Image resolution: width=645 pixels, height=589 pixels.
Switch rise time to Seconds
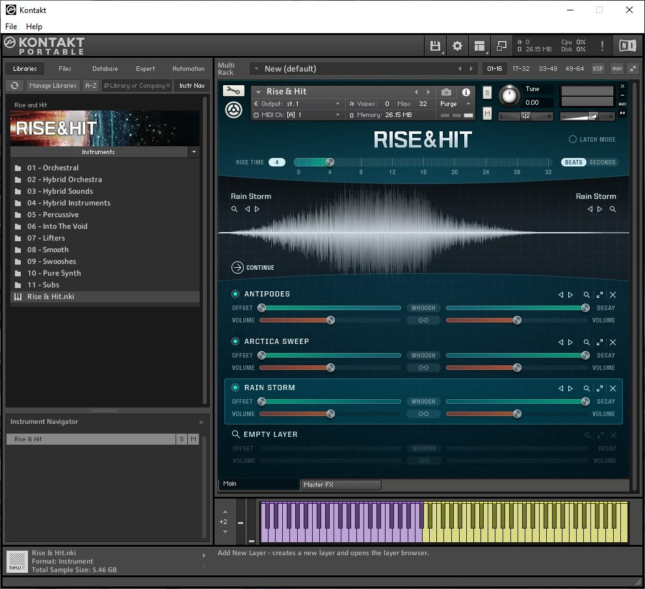[602, 162]
